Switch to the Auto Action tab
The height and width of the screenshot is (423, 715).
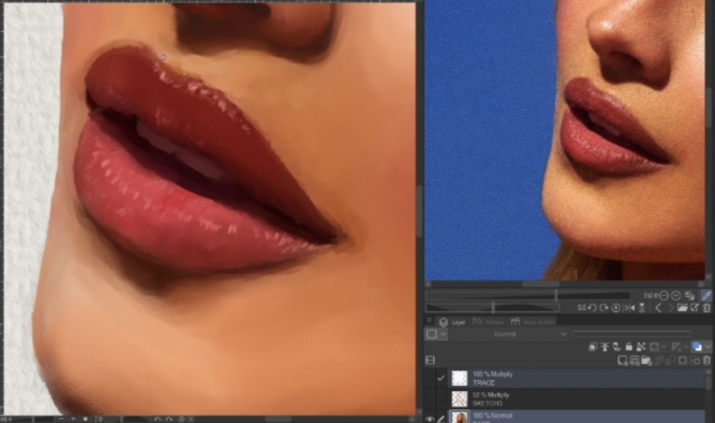coord(533,322)
